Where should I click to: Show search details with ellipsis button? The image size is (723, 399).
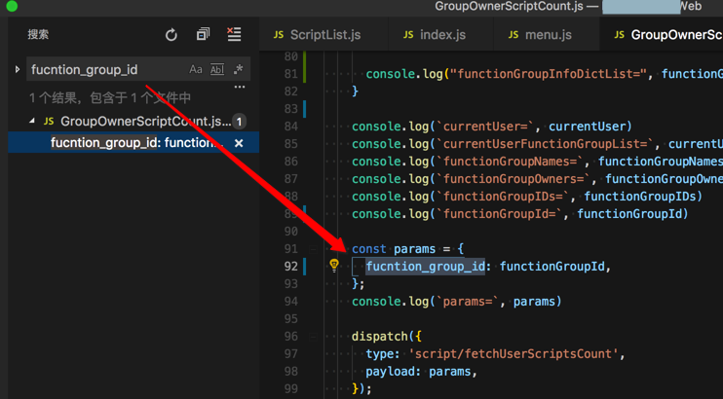(x=239, y=88)
